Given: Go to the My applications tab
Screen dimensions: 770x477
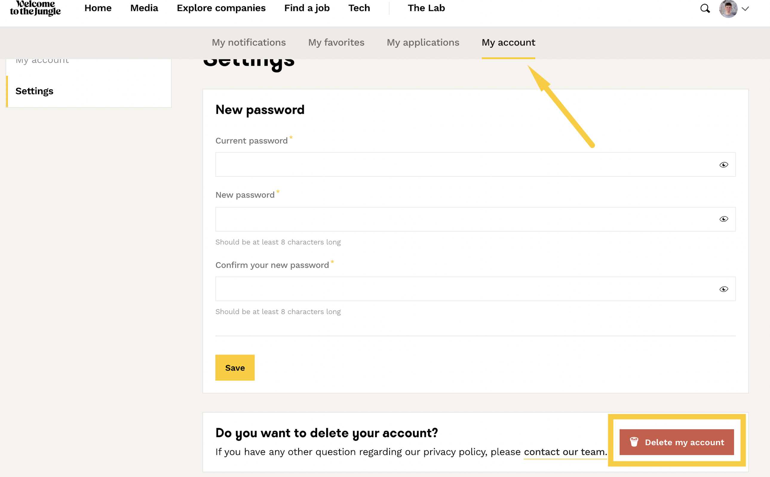Looking at the screenshot, I should (423, 42).
